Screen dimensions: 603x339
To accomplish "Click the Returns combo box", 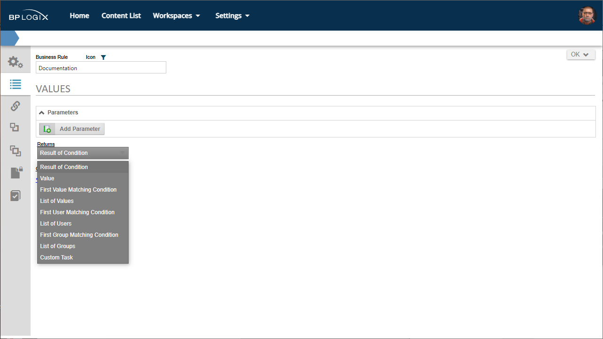I will [x=83, y=153].
